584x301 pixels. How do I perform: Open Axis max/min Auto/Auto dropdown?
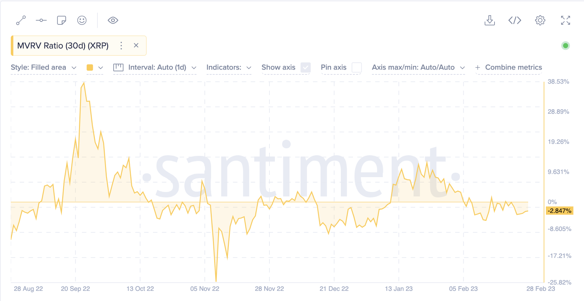[x=418, y=67]
